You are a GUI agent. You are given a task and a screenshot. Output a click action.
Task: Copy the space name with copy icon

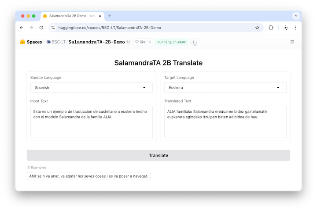pyautogui.click(x=128, y=42)
